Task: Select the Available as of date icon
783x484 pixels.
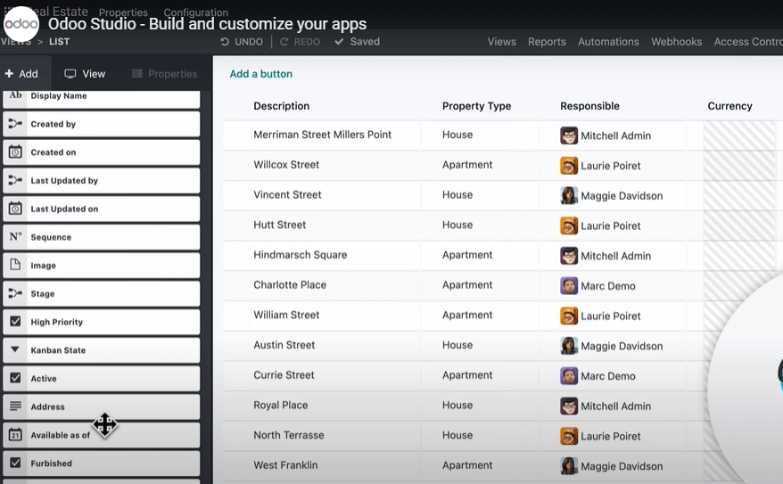Action: pyautogui.click(x=15, y=435)
